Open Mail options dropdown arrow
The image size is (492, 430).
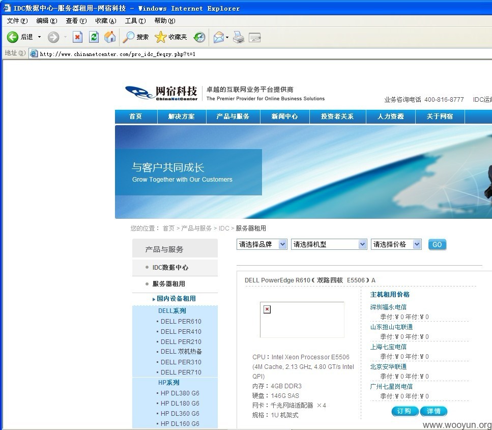pos(227,37)
